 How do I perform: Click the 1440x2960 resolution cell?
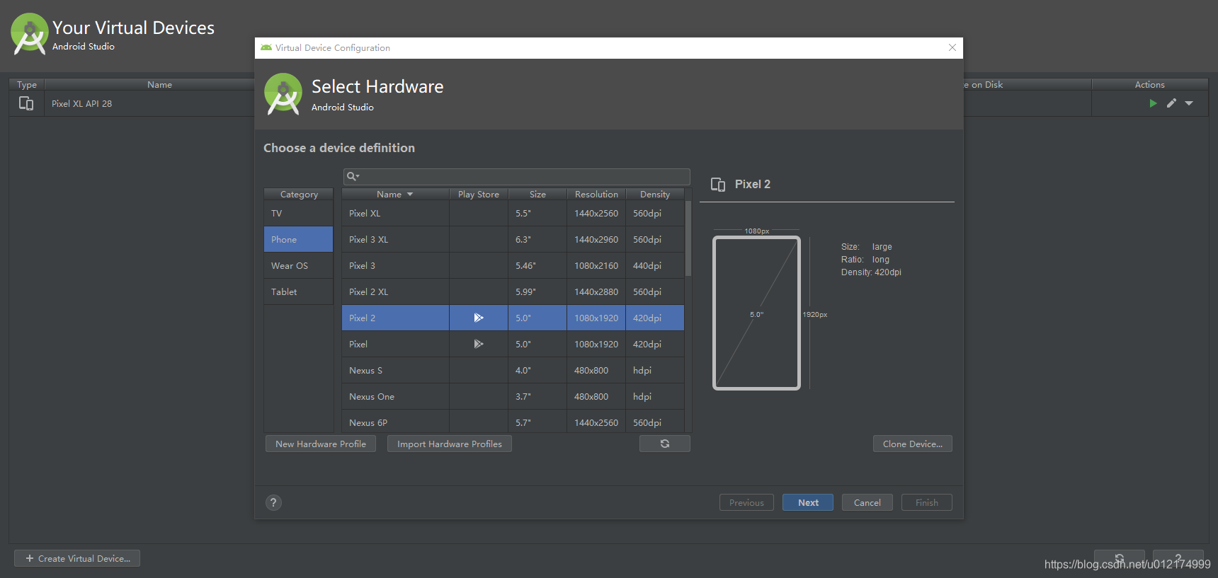tap(596, 239)
